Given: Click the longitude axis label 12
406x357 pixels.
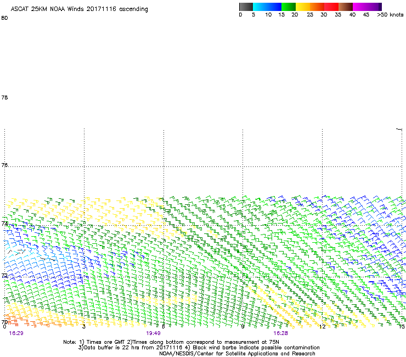Looking at the screenshot, I should pyautogui.click(x=323, y=327).
